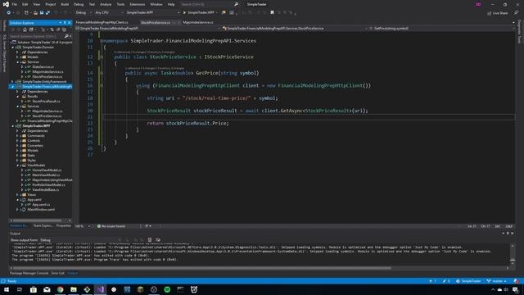Screen dimensions: 524x295
Task: Open the Error List tab
Action: [x=58, y=273]
